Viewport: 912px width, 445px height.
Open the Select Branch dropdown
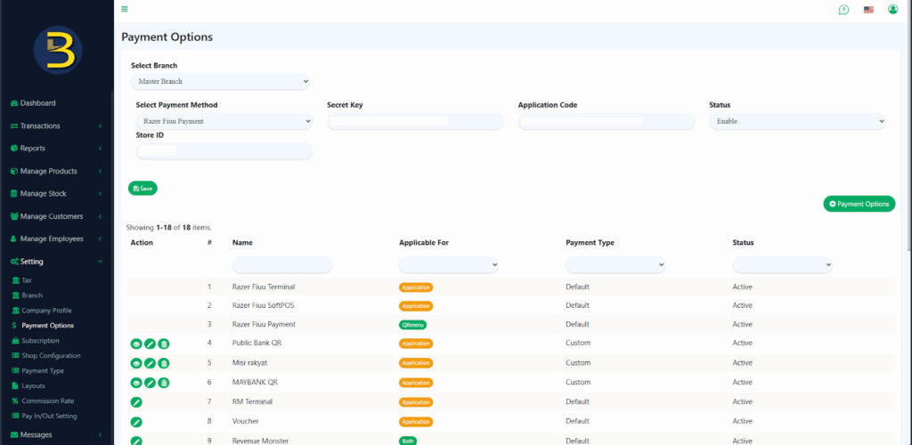click(220, 82)
